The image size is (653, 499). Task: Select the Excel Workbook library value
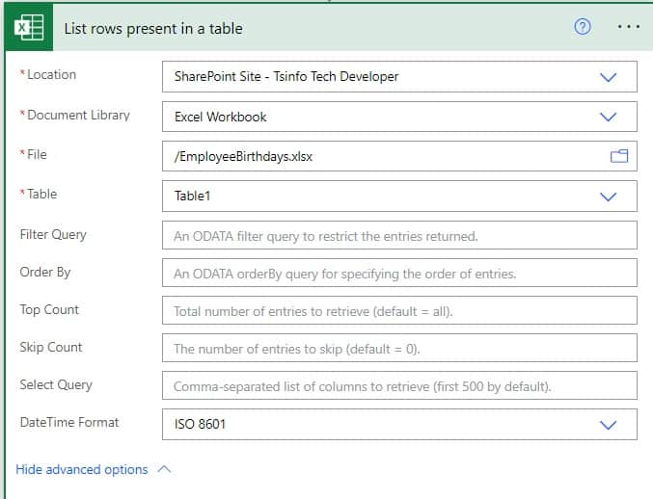(220, 117)
